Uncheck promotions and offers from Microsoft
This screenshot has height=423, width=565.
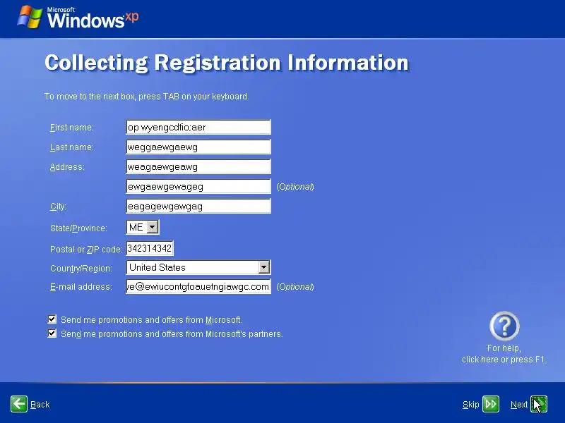point(52,319)
